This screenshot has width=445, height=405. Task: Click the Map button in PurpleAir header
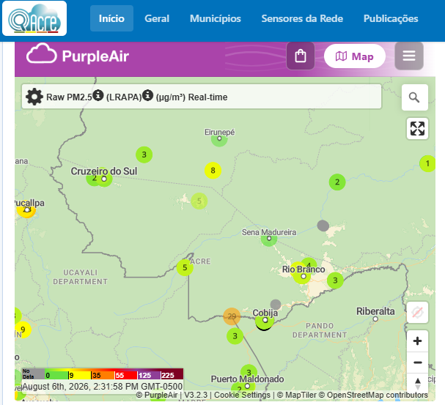point(355,56)
